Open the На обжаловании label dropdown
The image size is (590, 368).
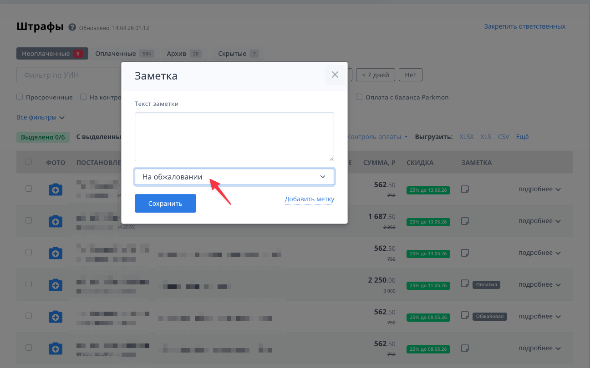(234, 177)
